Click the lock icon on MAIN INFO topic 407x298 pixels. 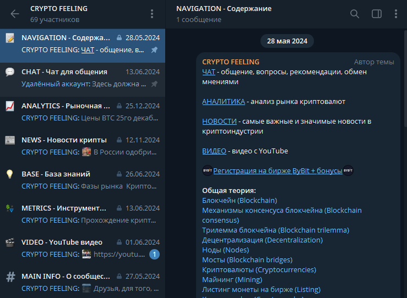[x=119, y=276]
